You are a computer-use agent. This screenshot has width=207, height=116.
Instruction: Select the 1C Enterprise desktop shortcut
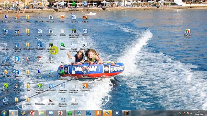(5, 74)
